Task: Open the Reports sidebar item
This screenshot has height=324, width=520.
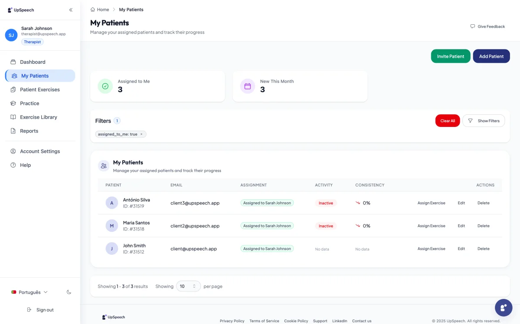Action: [x=29, y=131]
